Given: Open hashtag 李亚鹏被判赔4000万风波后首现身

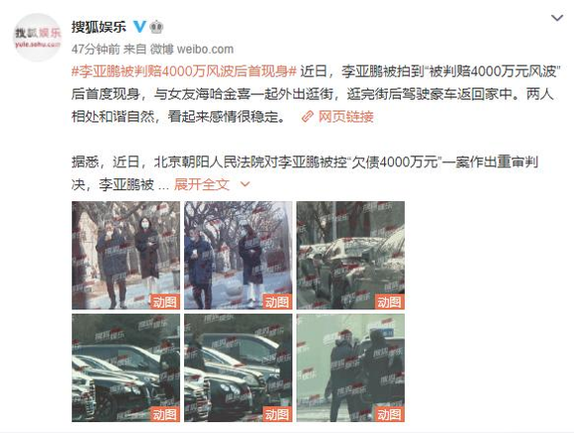Looking at the screenshot, I should 184,71.
